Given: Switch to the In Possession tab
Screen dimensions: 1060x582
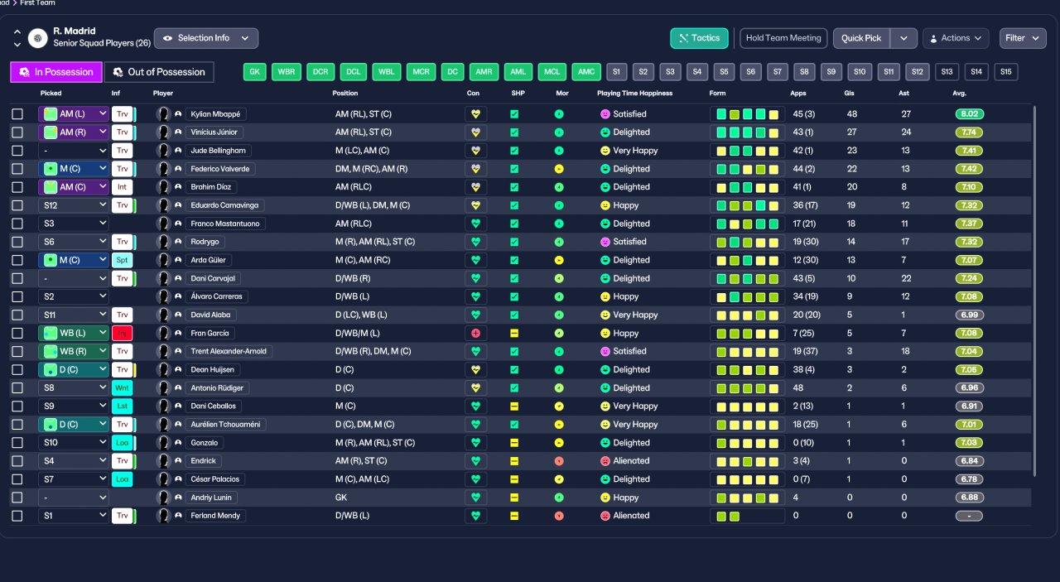Looking at the screenshot, I should 56,72.
